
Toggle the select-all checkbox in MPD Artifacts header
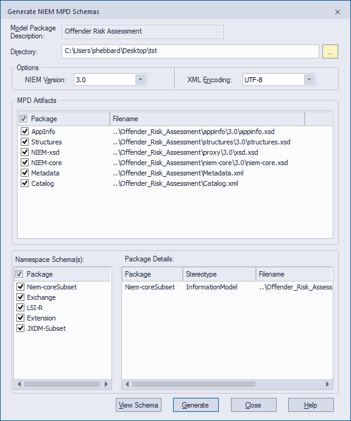[23, 118]
